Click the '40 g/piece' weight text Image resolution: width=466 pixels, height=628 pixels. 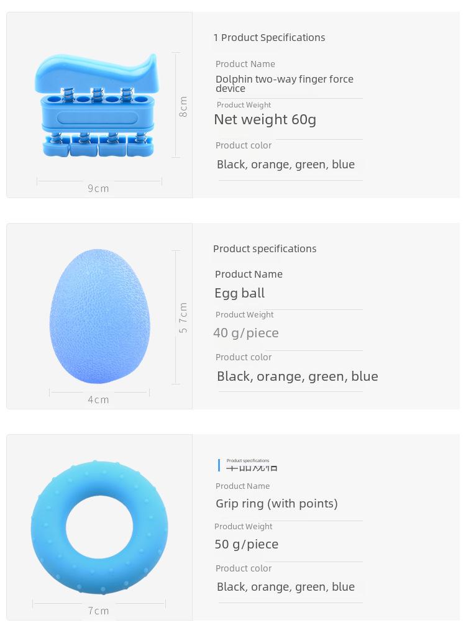pyautogui.click(x=246, y=333)
